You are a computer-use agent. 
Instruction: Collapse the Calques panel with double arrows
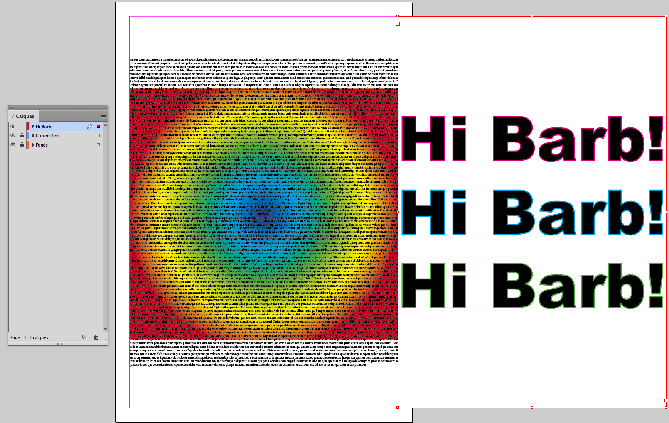[103, 108]
